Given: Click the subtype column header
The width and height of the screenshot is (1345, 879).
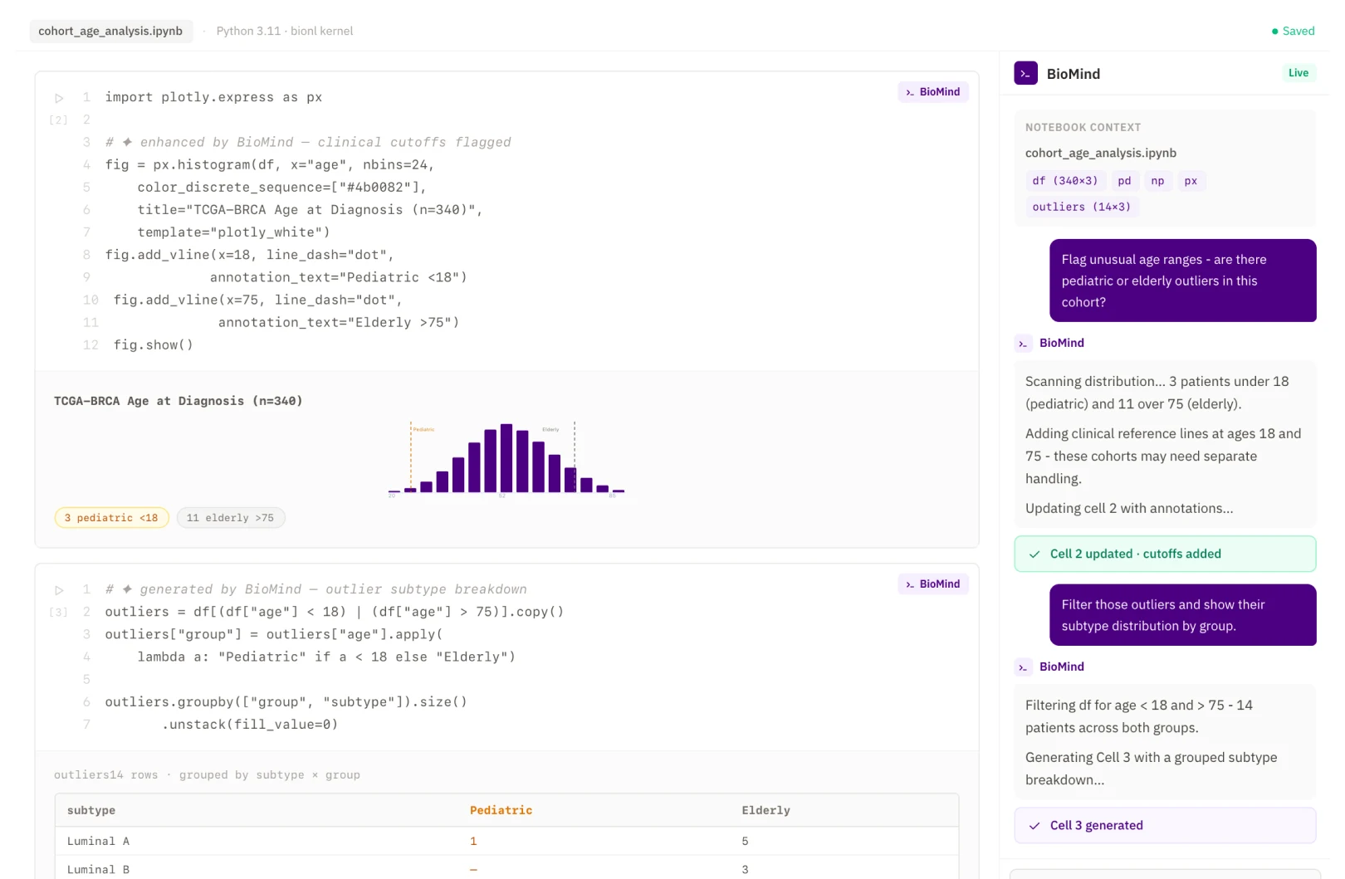Looking at the screenshot, I should pos(91,810).
